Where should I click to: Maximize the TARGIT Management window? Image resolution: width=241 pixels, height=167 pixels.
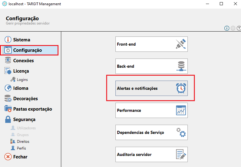point(221,4)
